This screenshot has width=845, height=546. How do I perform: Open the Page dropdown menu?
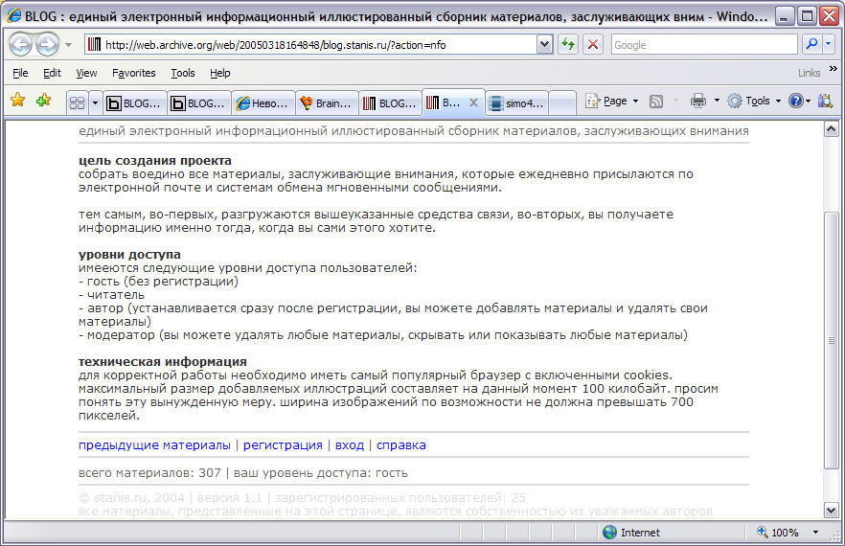pyautogui.click(x=613, y=101)
